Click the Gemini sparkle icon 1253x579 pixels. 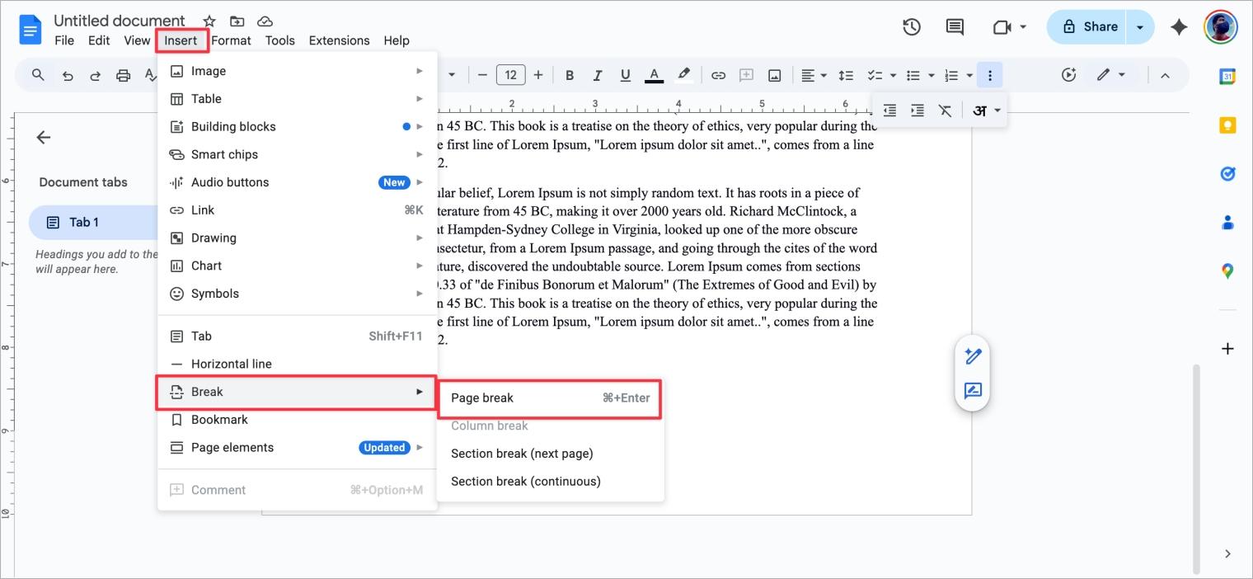(1179, 27)
